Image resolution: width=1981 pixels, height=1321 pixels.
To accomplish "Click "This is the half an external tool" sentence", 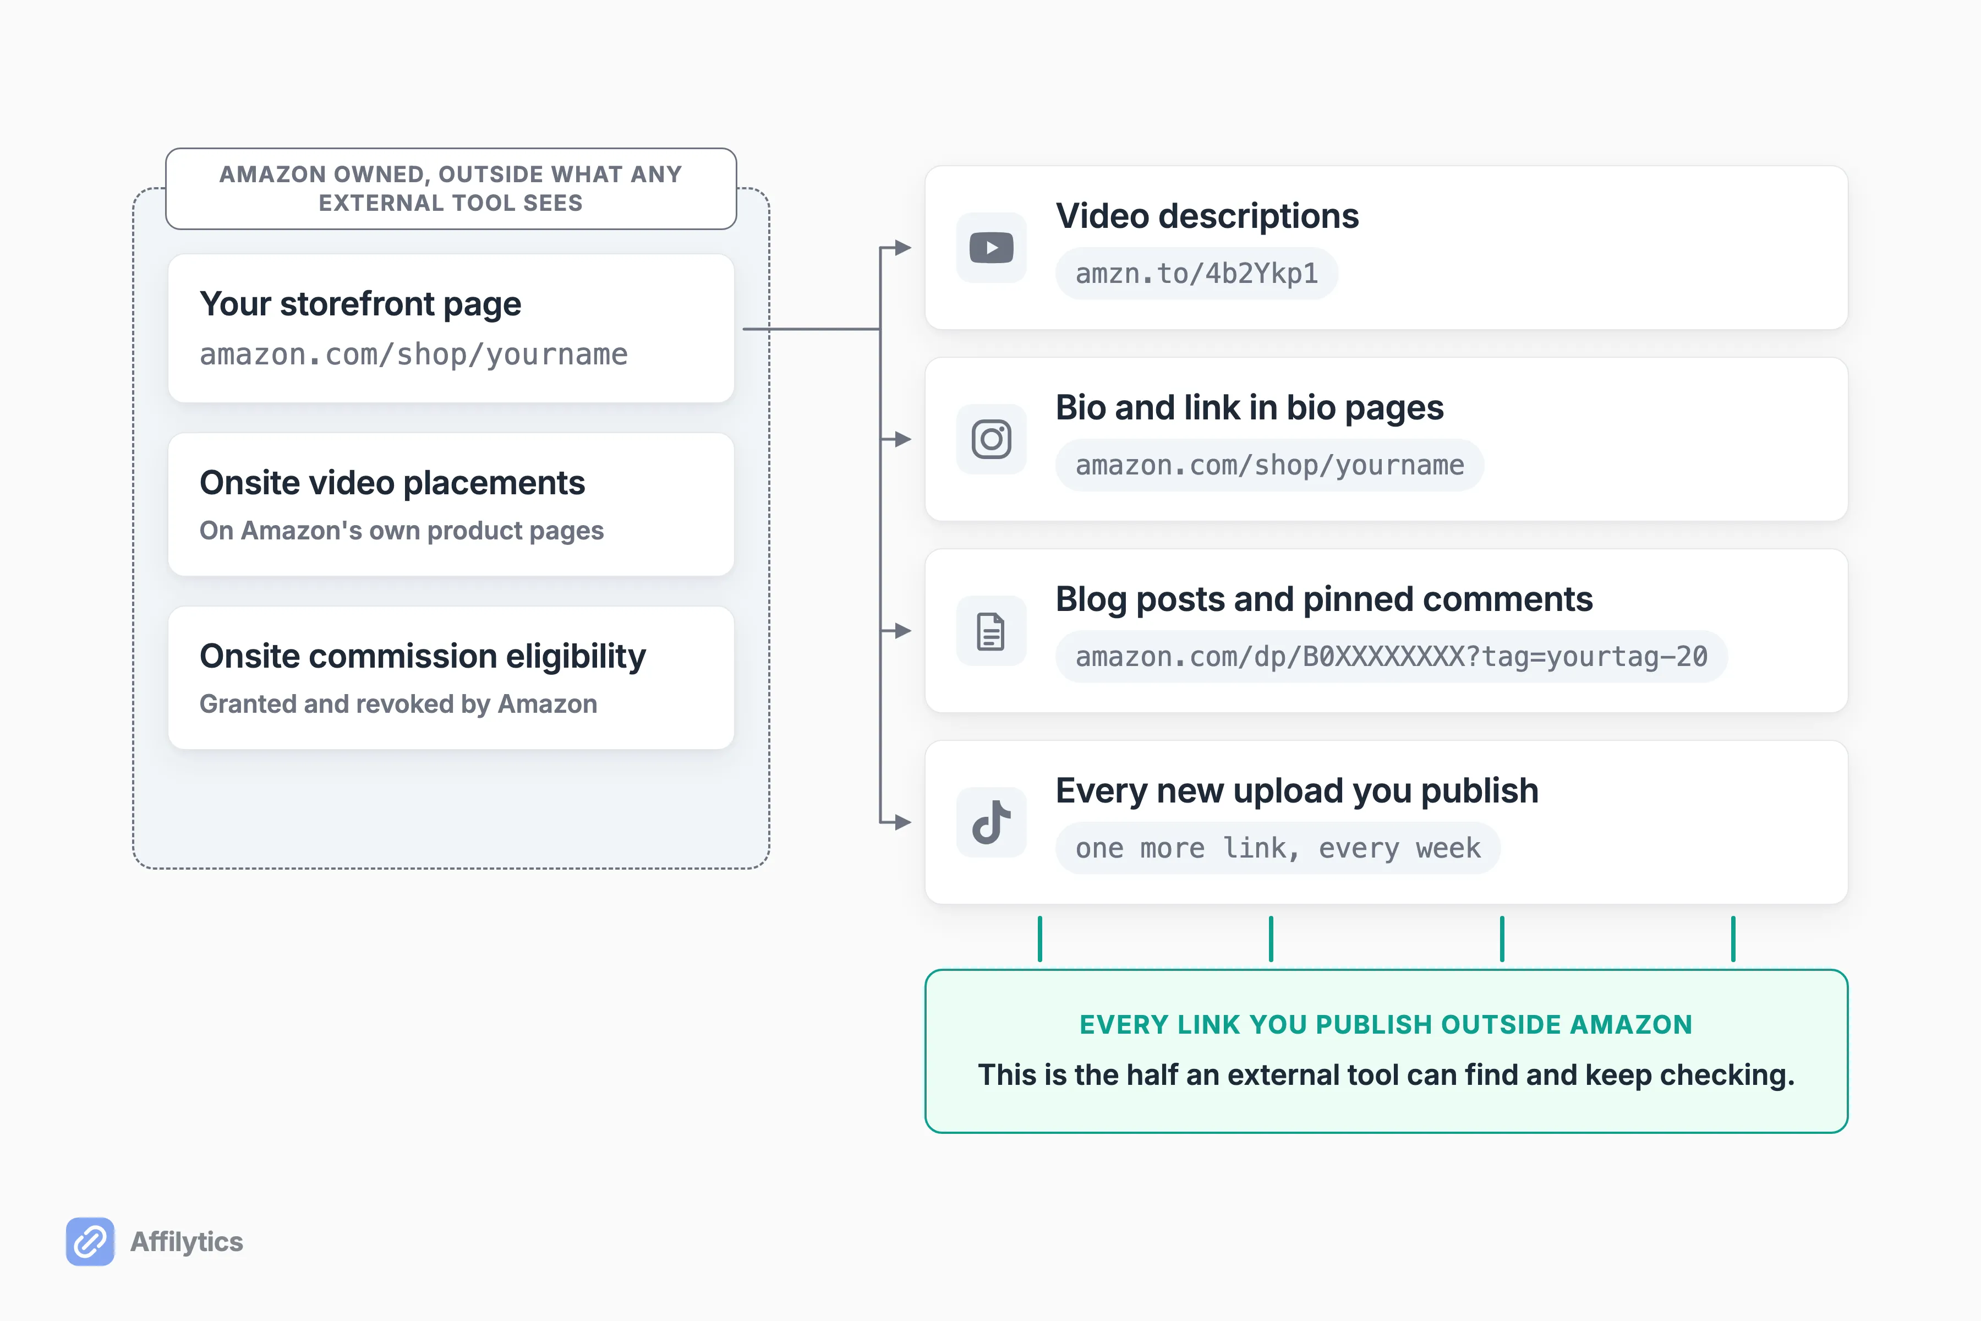I will click(1386, 1075).
